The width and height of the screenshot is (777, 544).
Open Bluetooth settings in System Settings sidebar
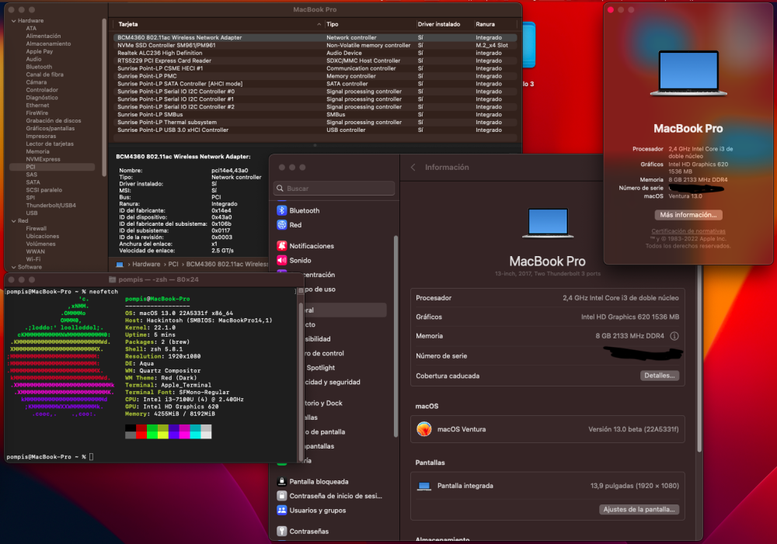point(298,210)
